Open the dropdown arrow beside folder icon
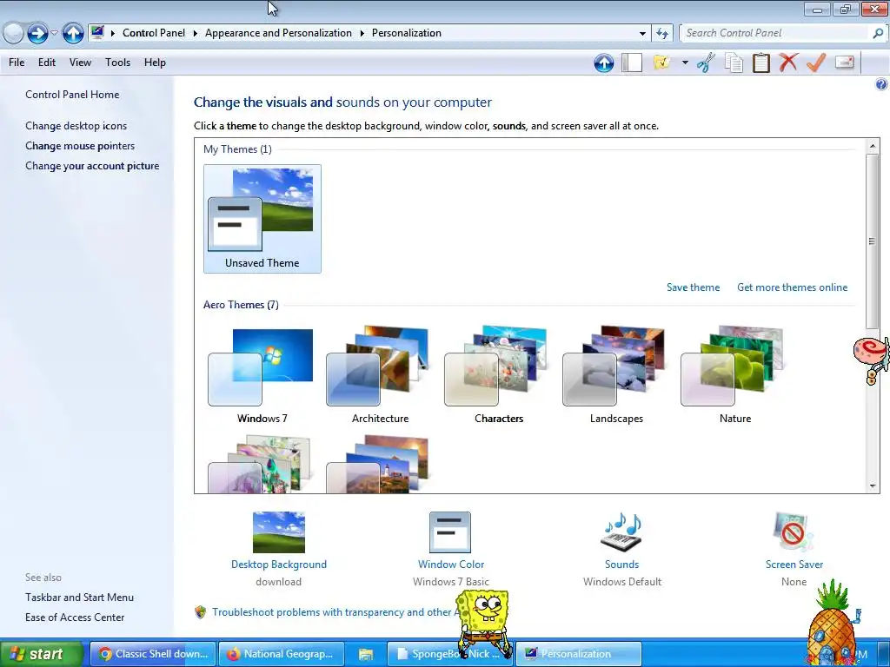 point(685,63)
